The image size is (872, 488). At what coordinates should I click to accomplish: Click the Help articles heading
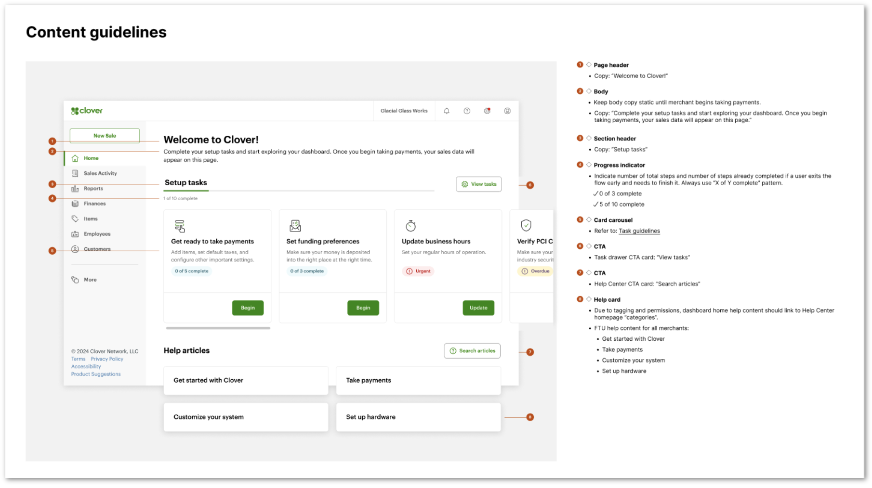coord(186,351)
